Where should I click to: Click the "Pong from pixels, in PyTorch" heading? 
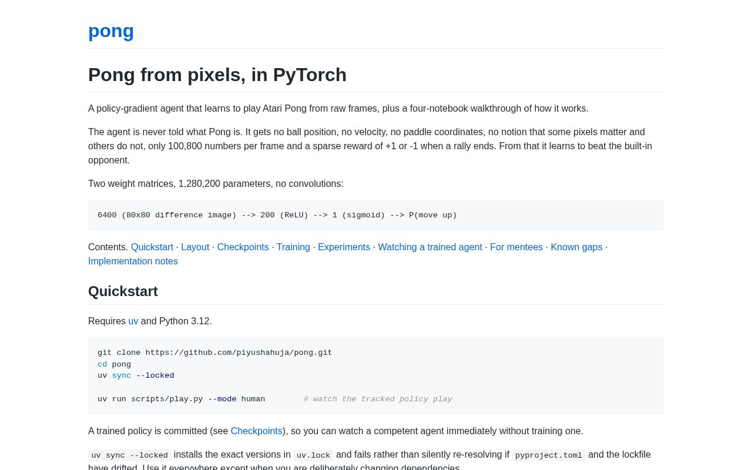pyautogui.click(x=217, y=75)
